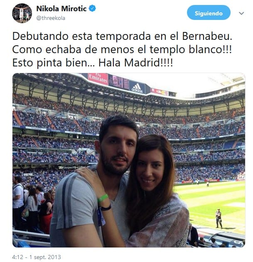Screen dimensions: 253x262
Task: Open the tweet's stadium photo
Action: (129, 160)
